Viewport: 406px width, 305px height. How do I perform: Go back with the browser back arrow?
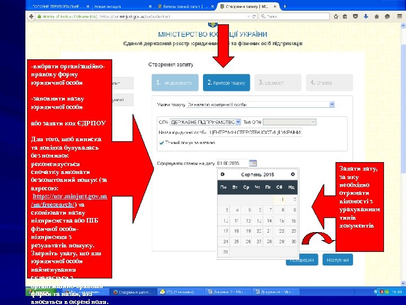[x=32, y=16]
